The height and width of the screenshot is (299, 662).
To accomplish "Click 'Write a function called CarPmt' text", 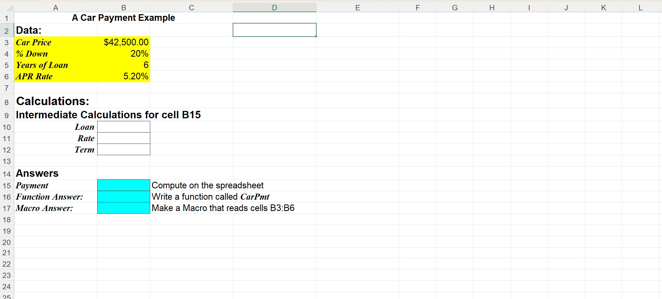I will (210, 197).
